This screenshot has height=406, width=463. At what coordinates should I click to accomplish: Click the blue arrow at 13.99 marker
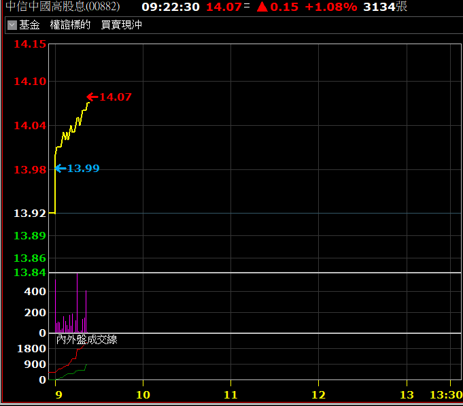(60, 168)
